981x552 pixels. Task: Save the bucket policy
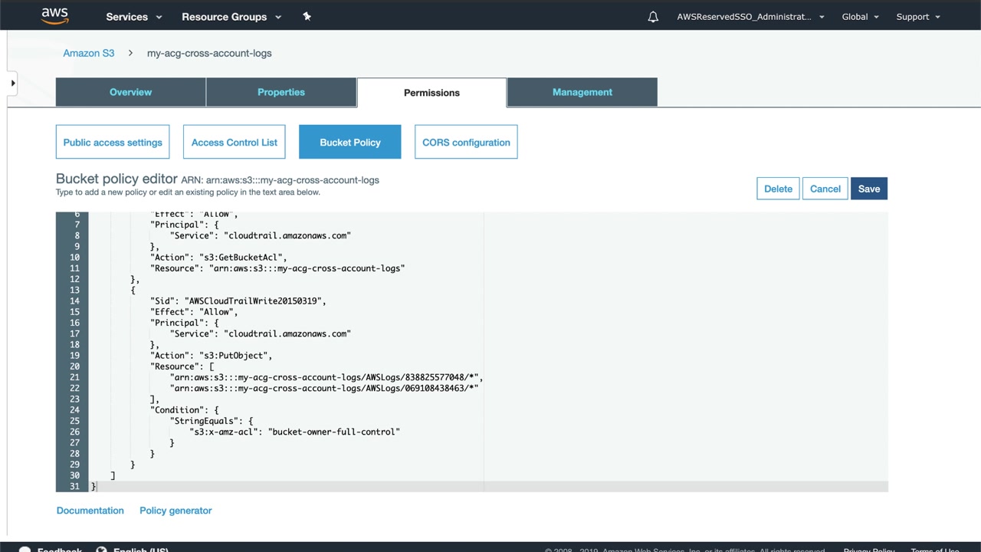point(869,189)
